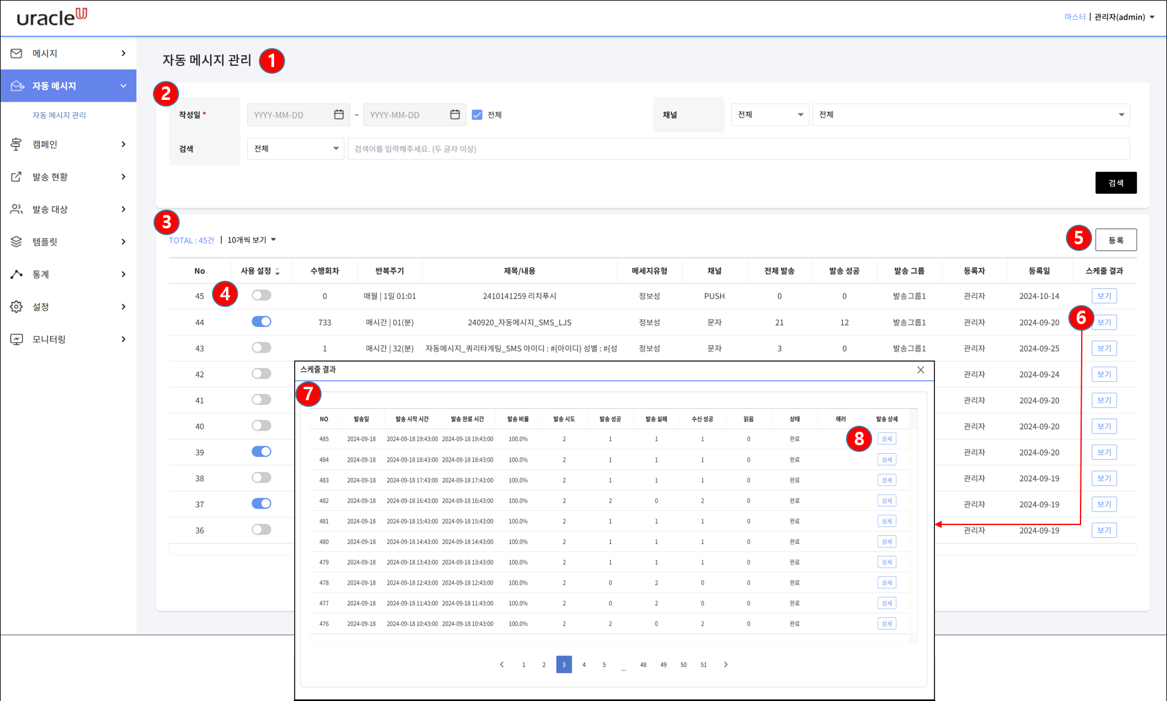Click the 설정 gear icon
The height and width of the screenshot is (701, 1167).
pyautogui.click(x=16, y=306)
